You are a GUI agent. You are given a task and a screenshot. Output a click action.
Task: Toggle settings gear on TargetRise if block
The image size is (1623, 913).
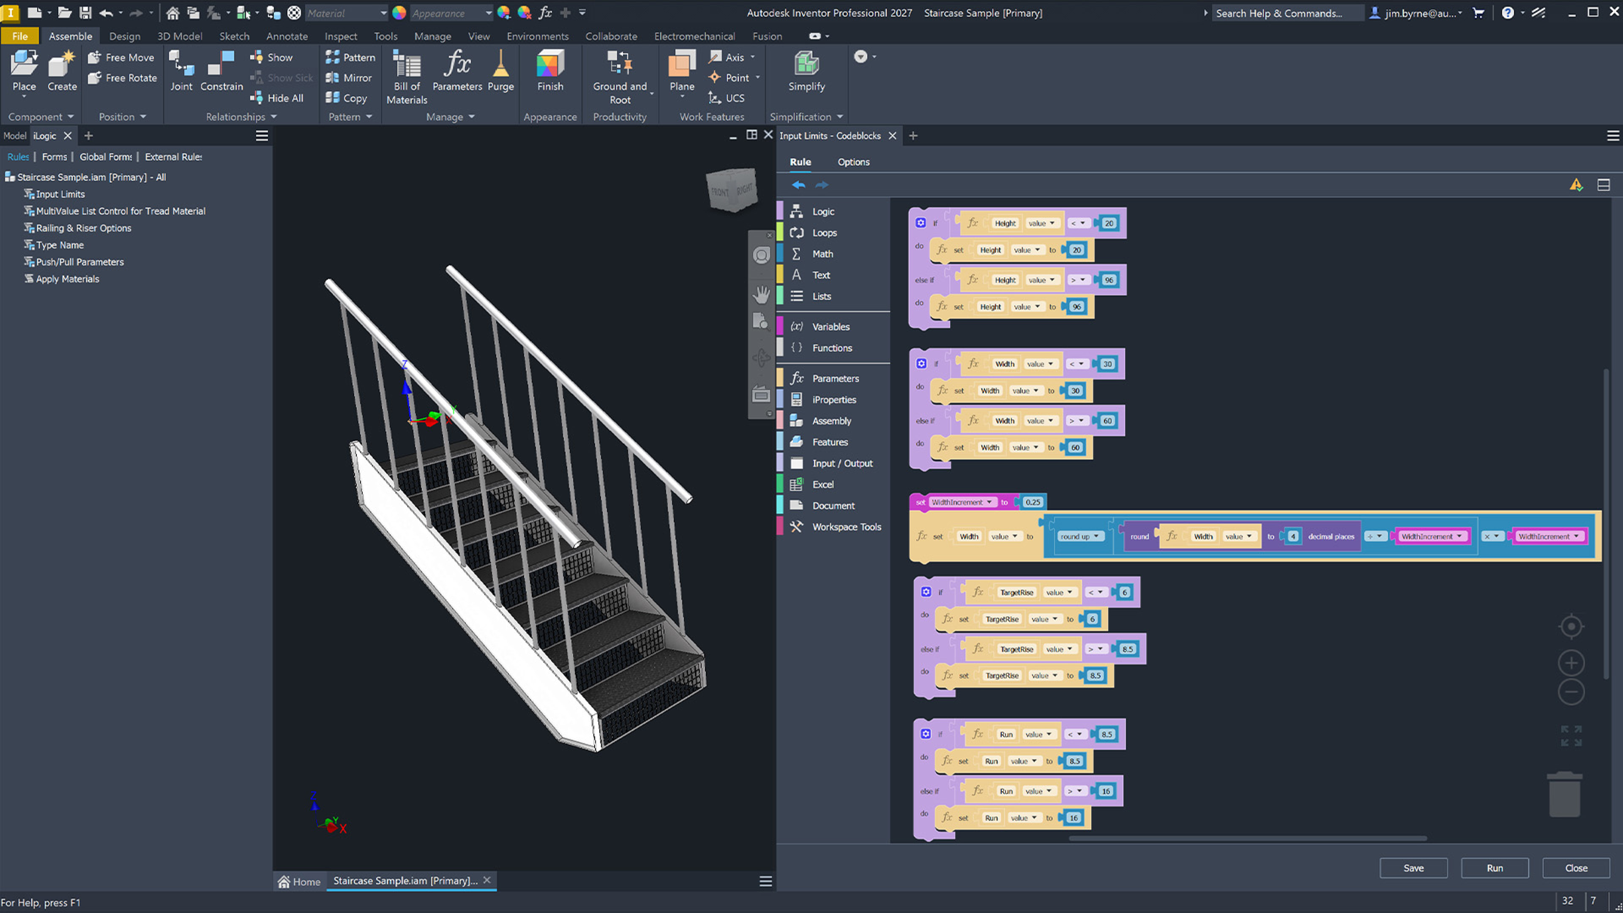tap(926, 592)
